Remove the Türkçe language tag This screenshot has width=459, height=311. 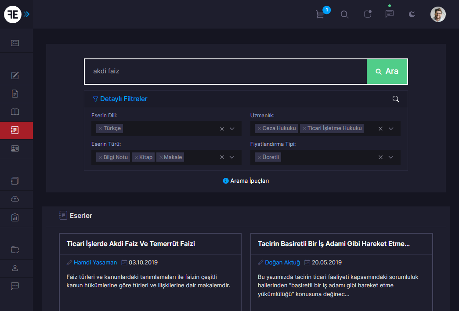click(101, 129)
